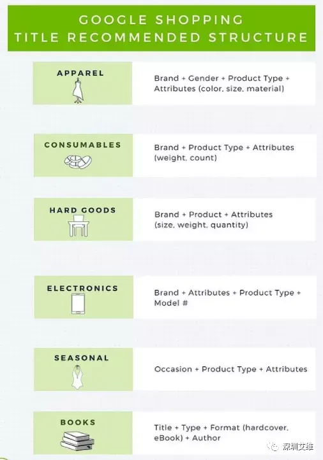Click the pills icon under Consumables

pos(78,162)
